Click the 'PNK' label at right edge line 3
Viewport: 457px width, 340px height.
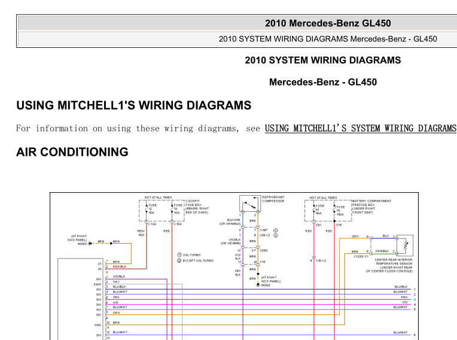click(404, 297)
